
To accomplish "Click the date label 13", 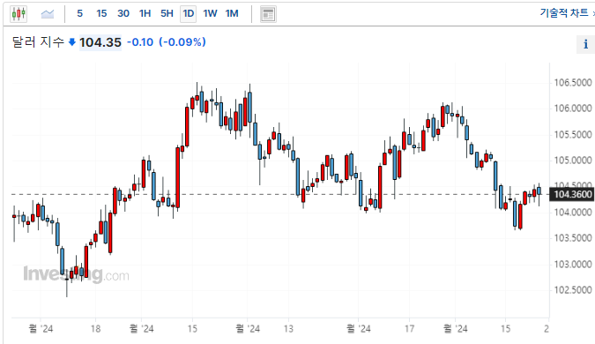I will pyautogui.click(x=288, y=329).
